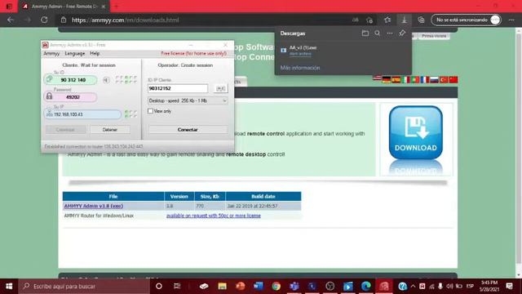Click the taskbar search box

tap(84, 286)
